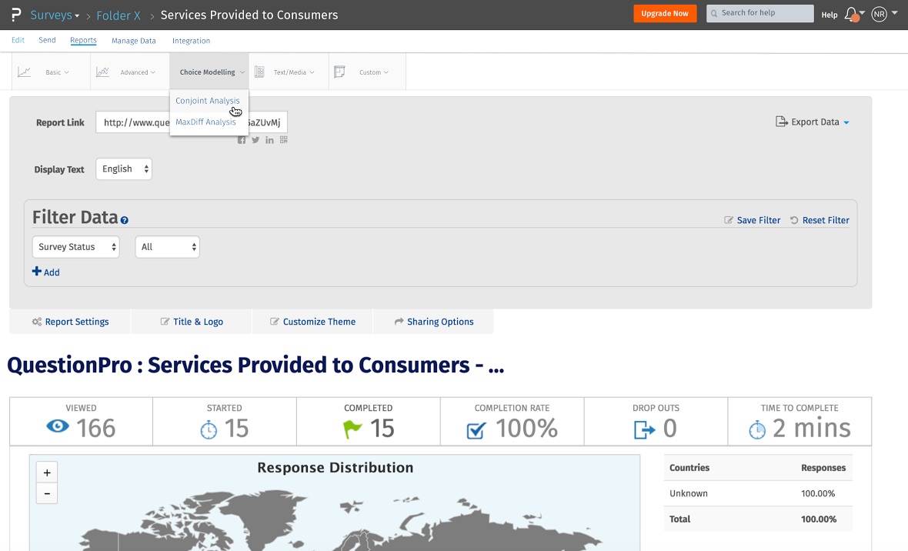Click the QuestionPro P logo

pos(15,15)
